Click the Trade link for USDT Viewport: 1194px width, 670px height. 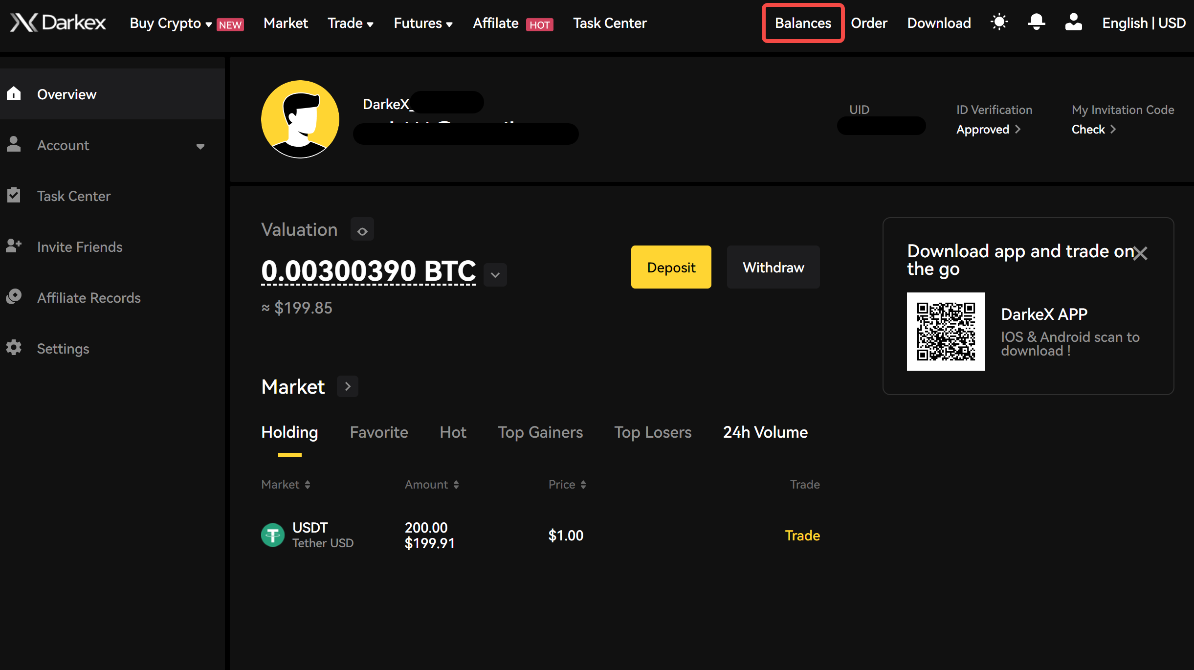(x=802, y=536)
